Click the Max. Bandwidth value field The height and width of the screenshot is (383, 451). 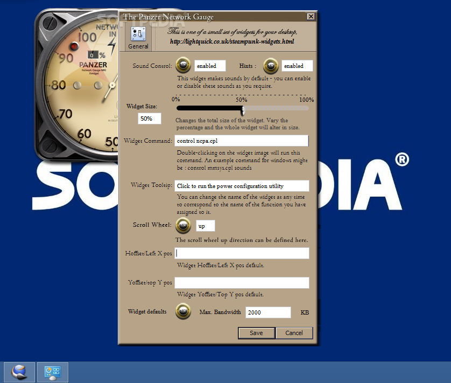point(268,312)
